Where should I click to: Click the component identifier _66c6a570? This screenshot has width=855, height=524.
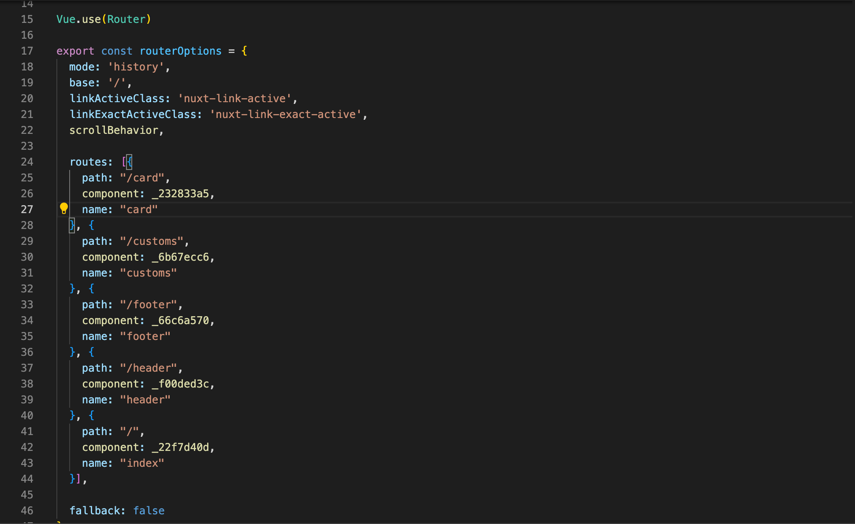(x=180, y=321)
